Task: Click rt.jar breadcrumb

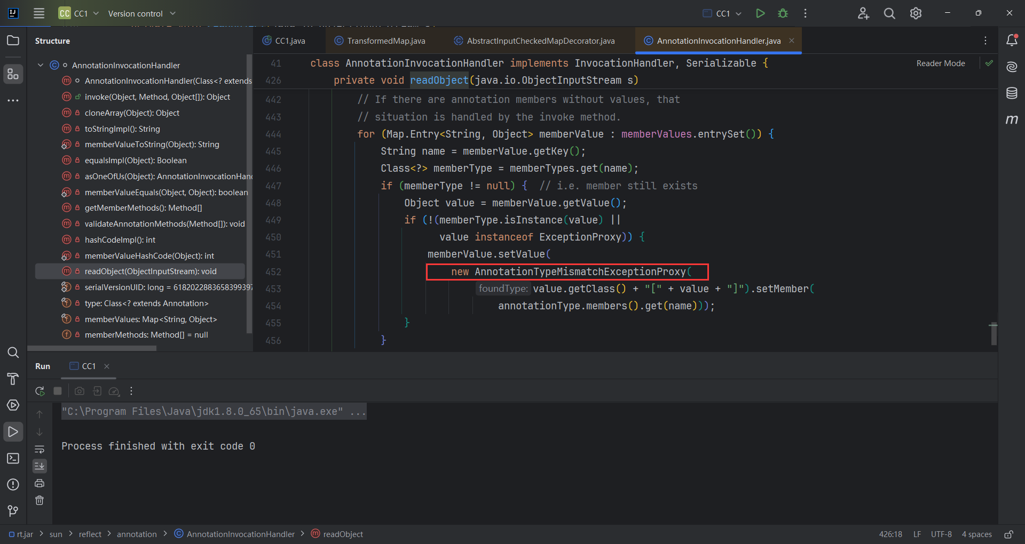Action: pyautogui.click(x=21, y=534)
